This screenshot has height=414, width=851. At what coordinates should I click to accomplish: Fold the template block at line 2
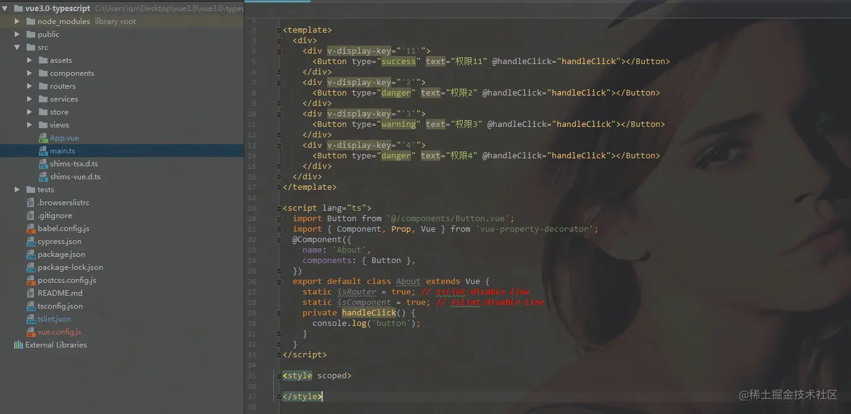[280, 30]
